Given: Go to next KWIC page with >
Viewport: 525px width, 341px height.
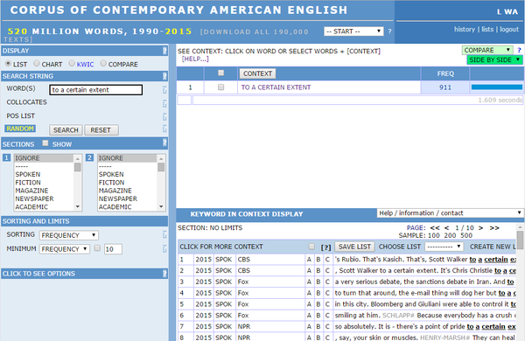Looking at the screenshot, I should tap(480, 228).
